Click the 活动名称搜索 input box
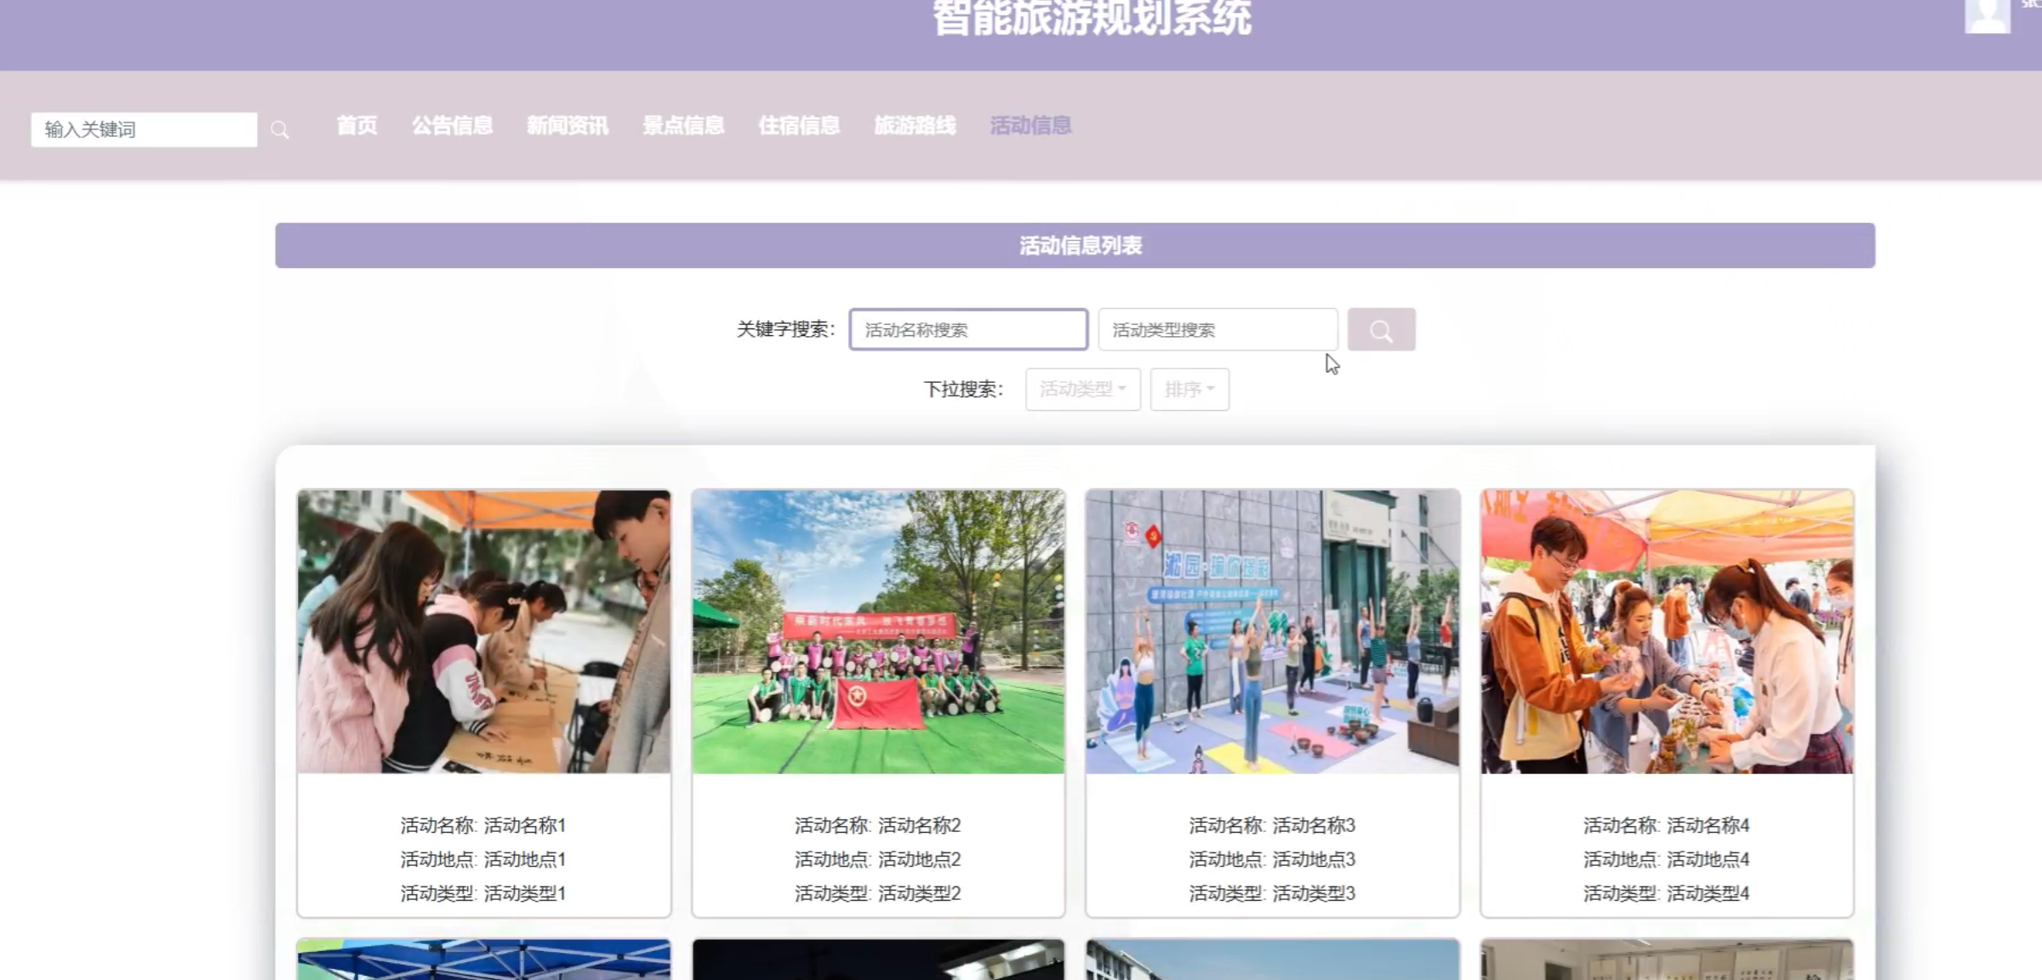The image size is (2042, 980). tap(968, 330)
